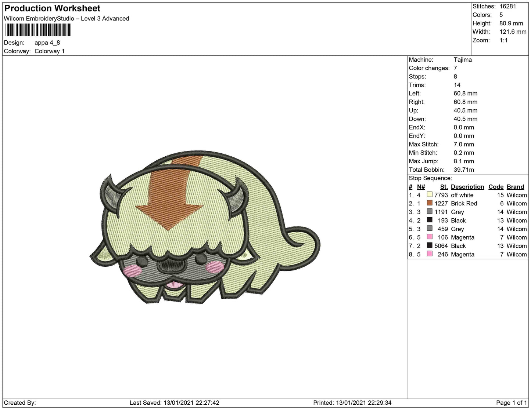Select the Printed timestamp "13/01/2021 22:29:34"
The width and height of the screenshot is (531, 408).
coord(363,403)
